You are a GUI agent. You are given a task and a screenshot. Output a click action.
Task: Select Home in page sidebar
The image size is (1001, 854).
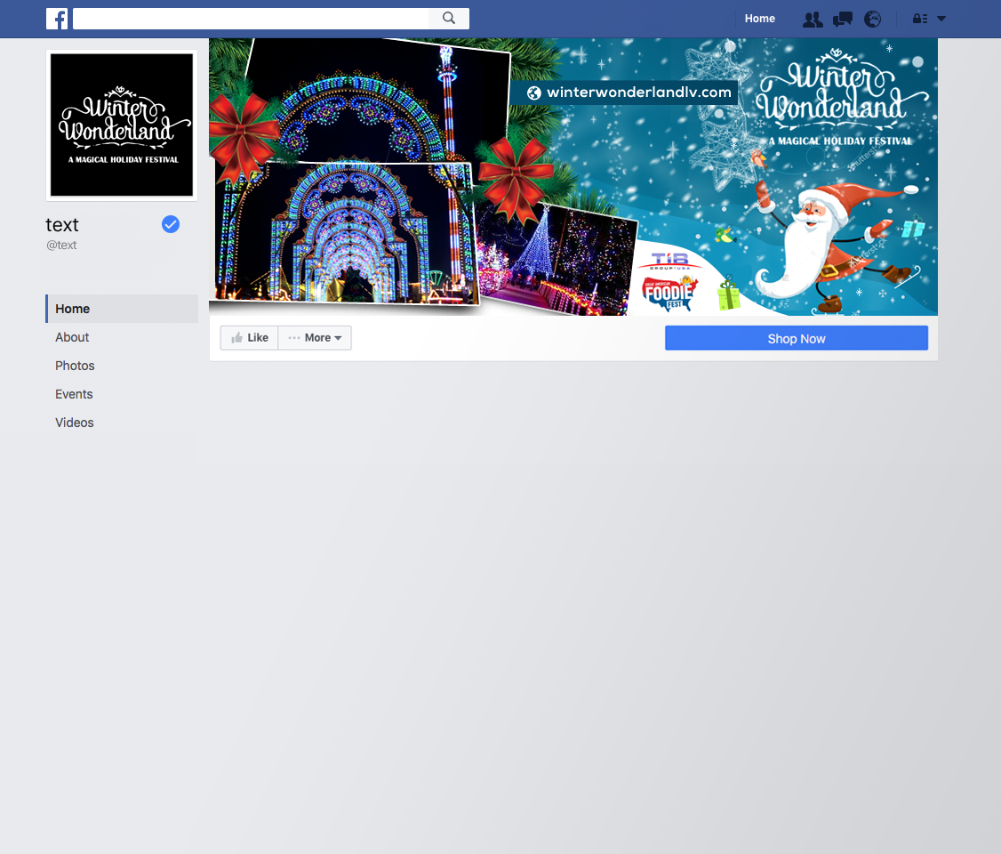click(x=122, y=309)
